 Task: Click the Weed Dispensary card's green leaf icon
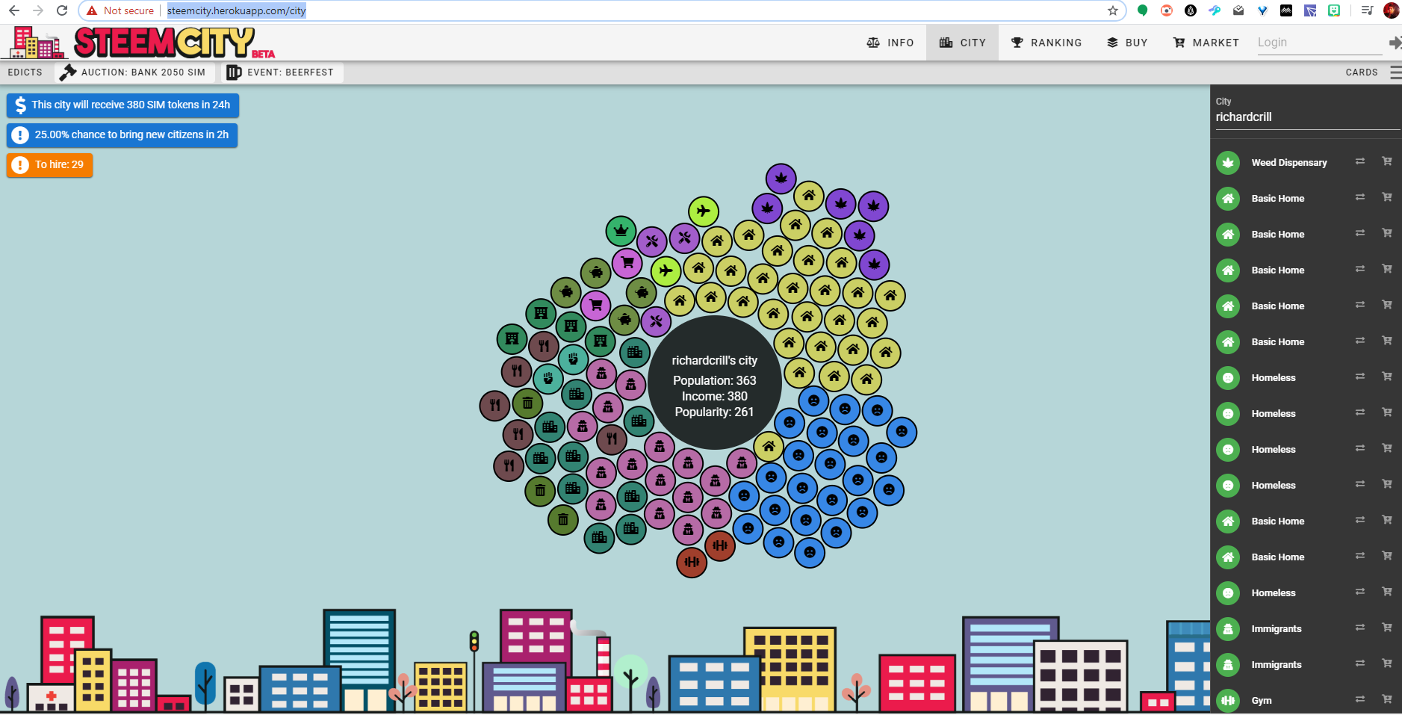point(1228,162)
